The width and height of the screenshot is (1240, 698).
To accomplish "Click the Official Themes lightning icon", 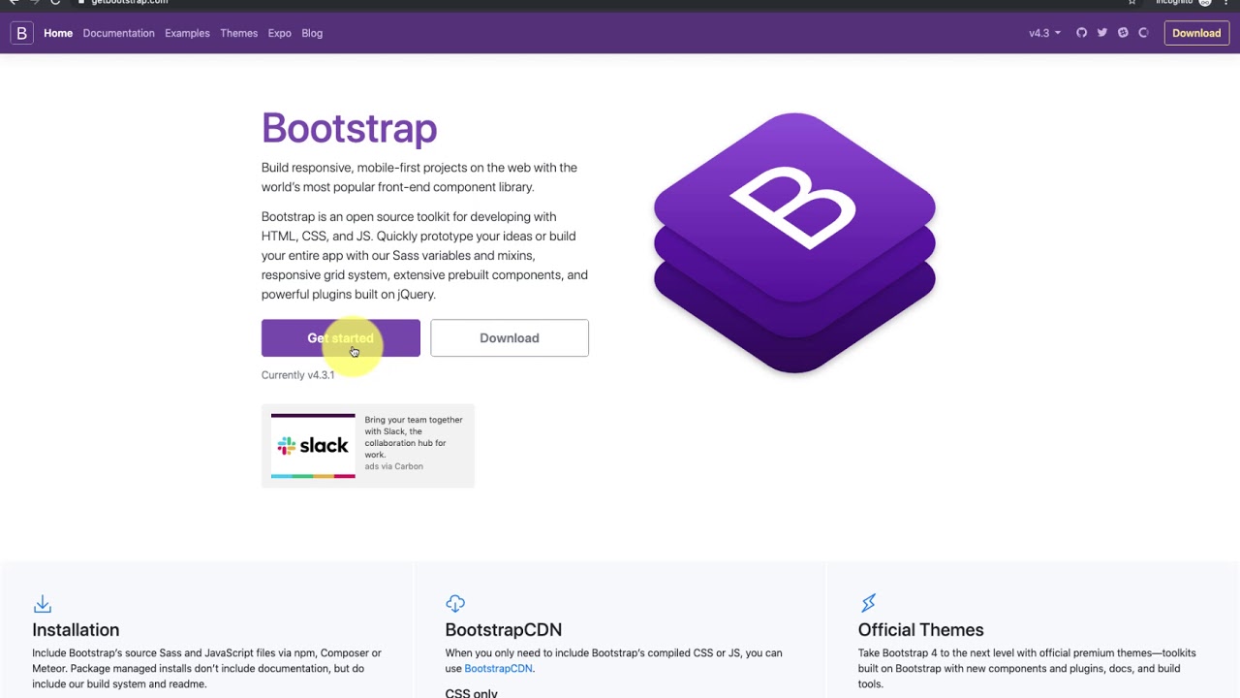I will click(x=868, y=604).
